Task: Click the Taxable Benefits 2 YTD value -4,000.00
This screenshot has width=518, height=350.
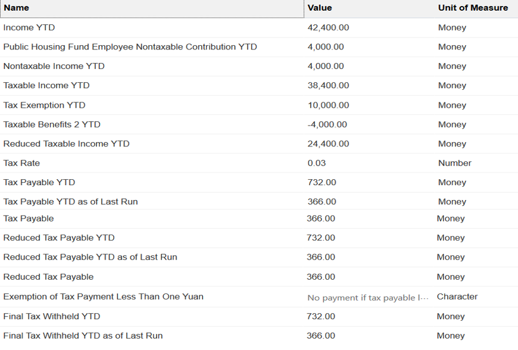Action: click(x=327, y=124)
